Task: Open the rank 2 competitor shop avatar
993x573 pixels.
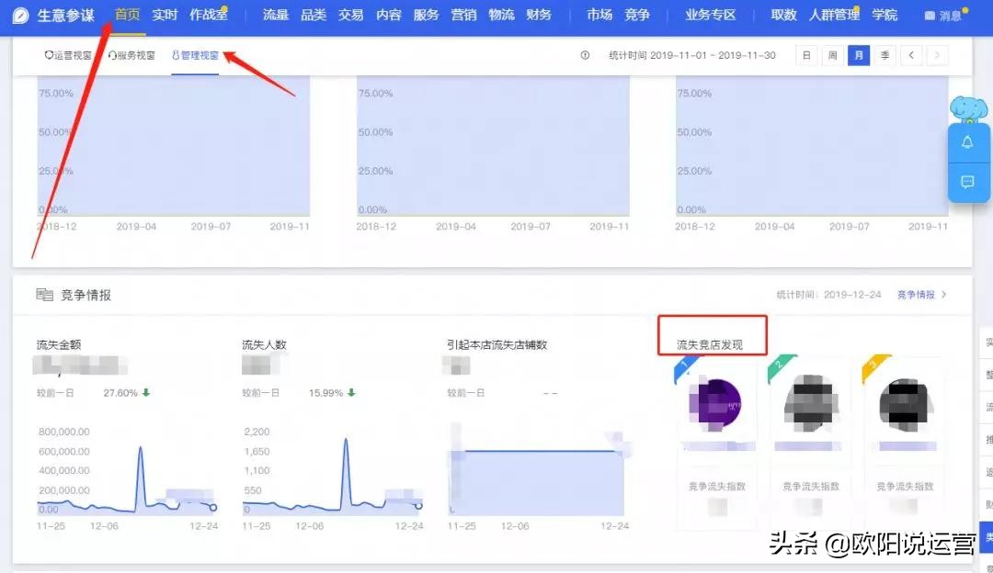Action: tap(811, 404)
